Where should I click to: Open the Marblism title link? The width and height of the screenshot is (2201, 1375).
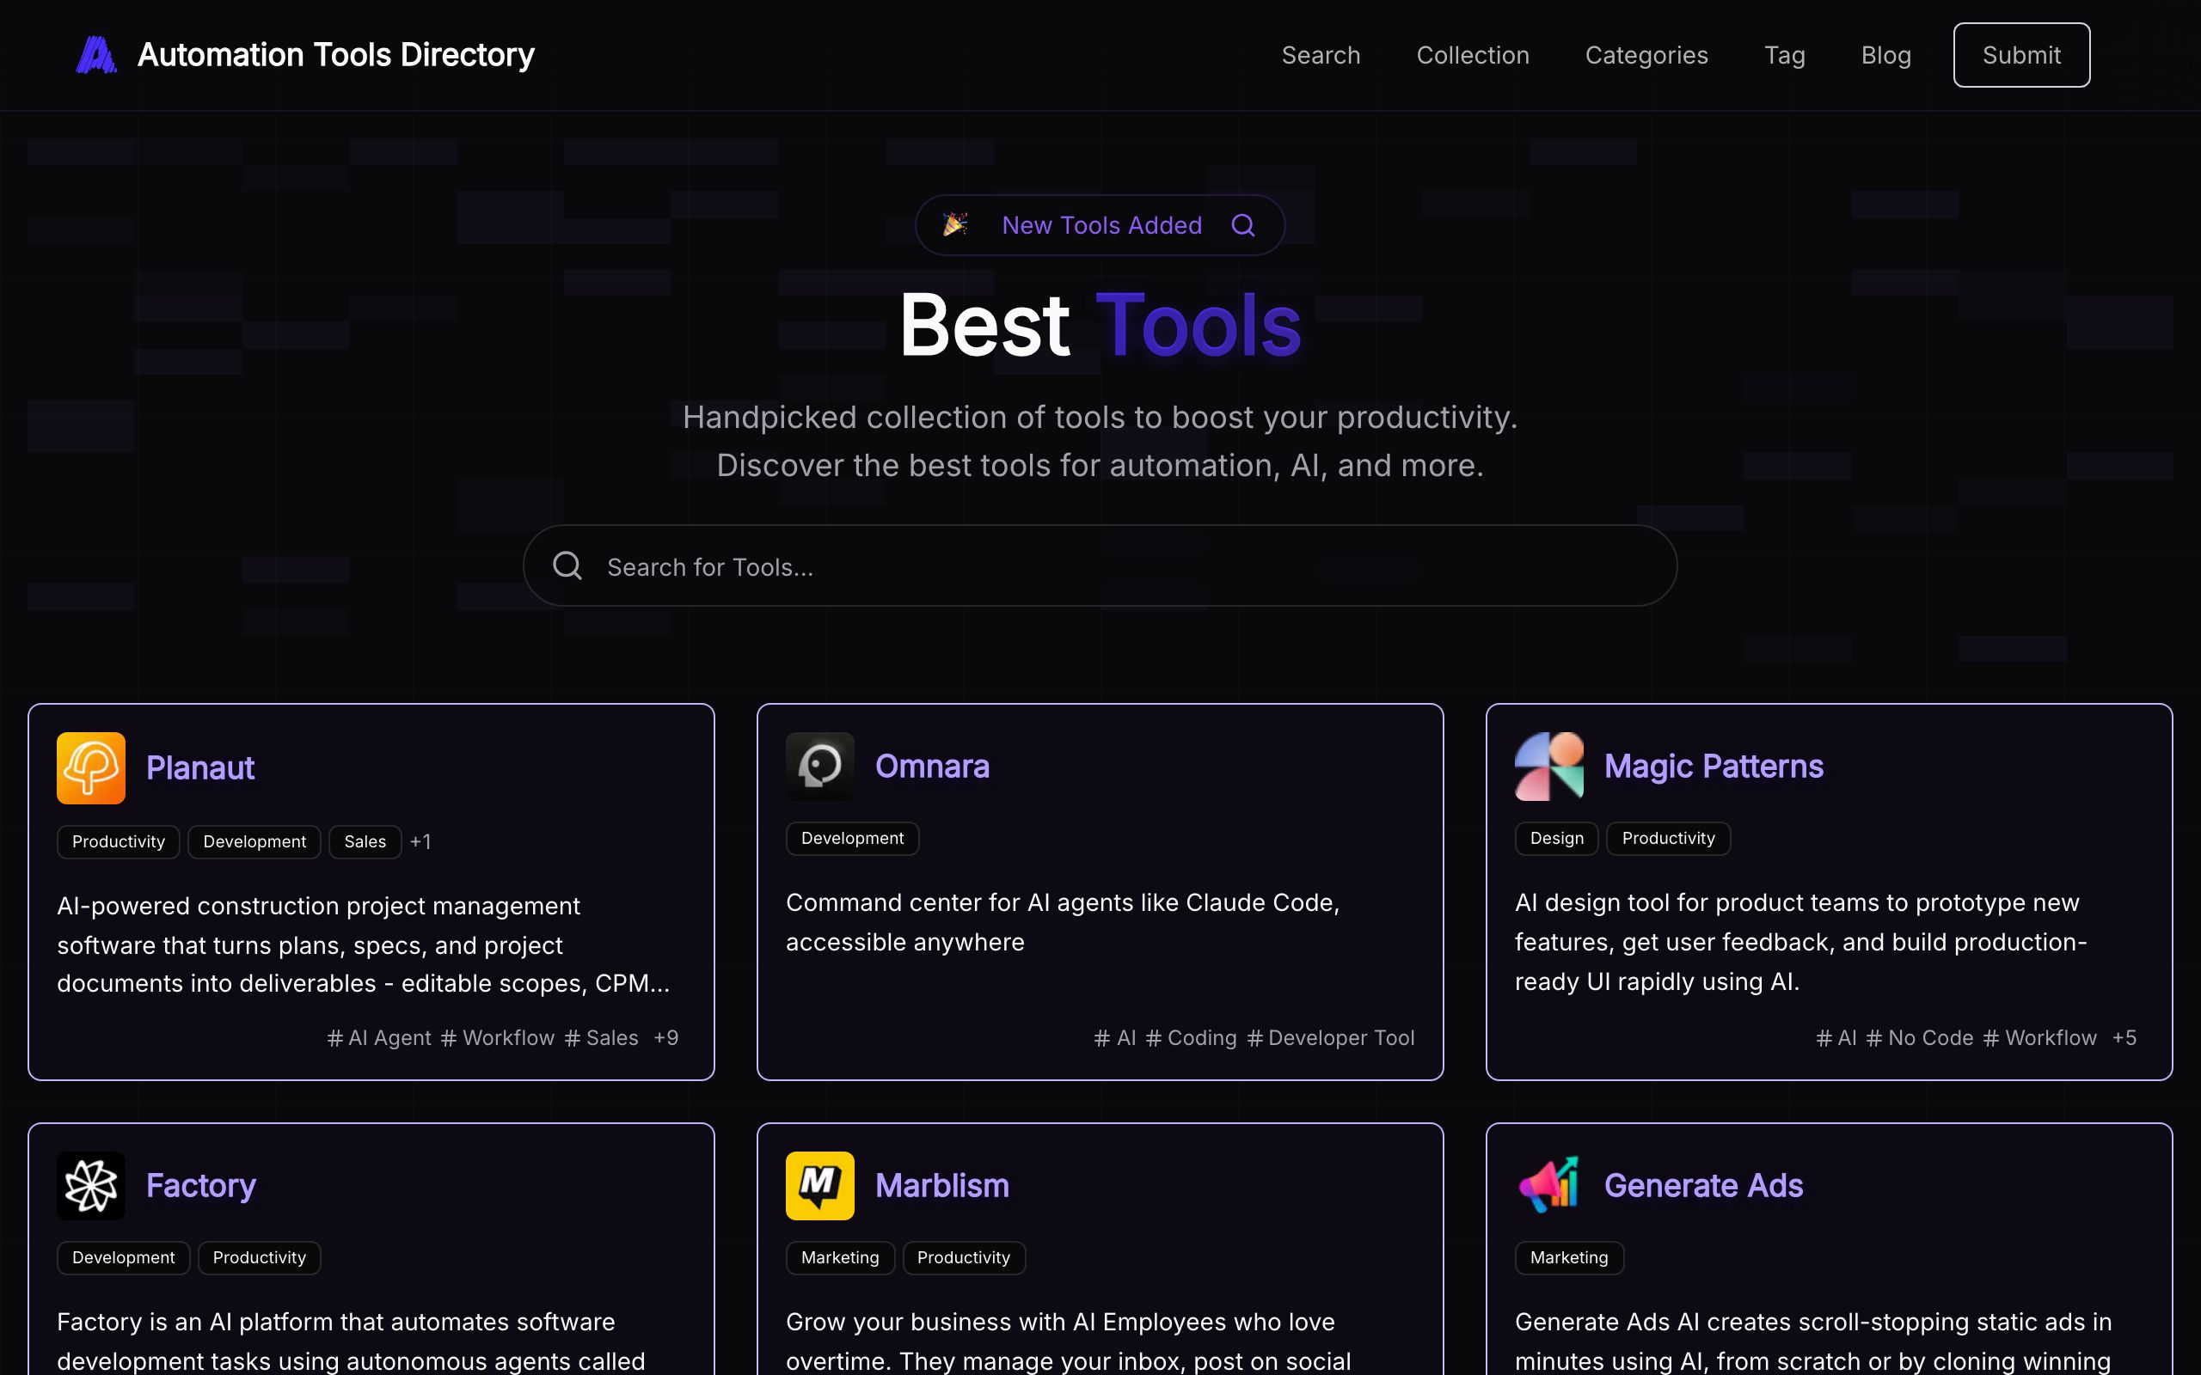pyautogui.click(x=942, y=1186)
